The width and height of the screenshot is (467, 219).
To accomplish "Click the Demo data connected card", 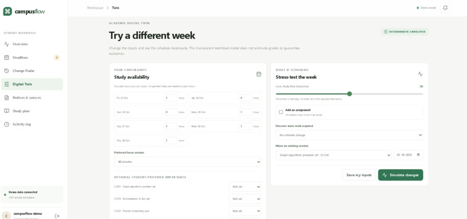I will (32, 195).
